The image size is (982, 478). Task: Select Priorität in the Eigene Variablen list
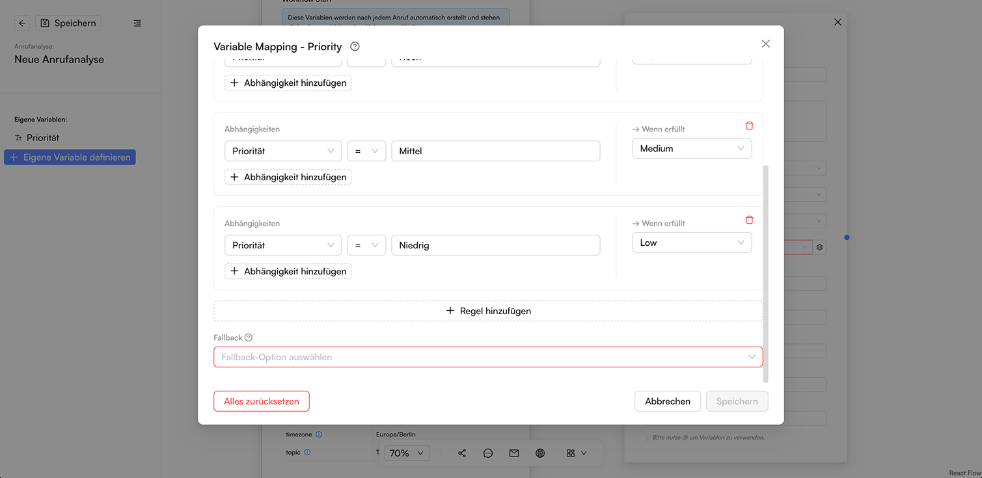click(43, 138)
